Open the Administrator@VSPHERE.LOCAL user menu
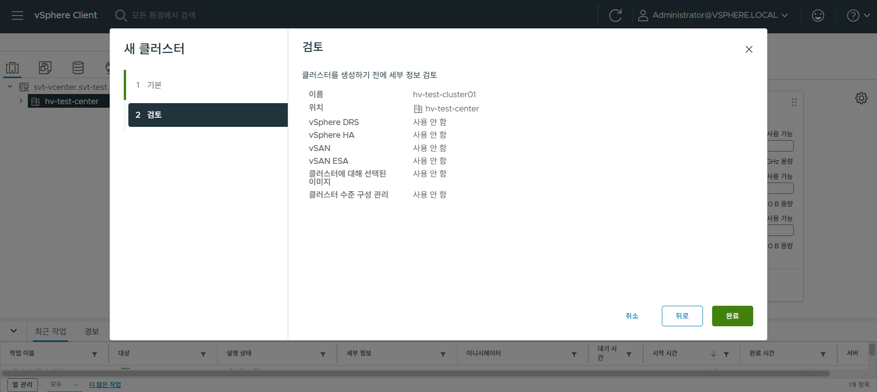Screen dimensions: 877x392 (713, 16)
